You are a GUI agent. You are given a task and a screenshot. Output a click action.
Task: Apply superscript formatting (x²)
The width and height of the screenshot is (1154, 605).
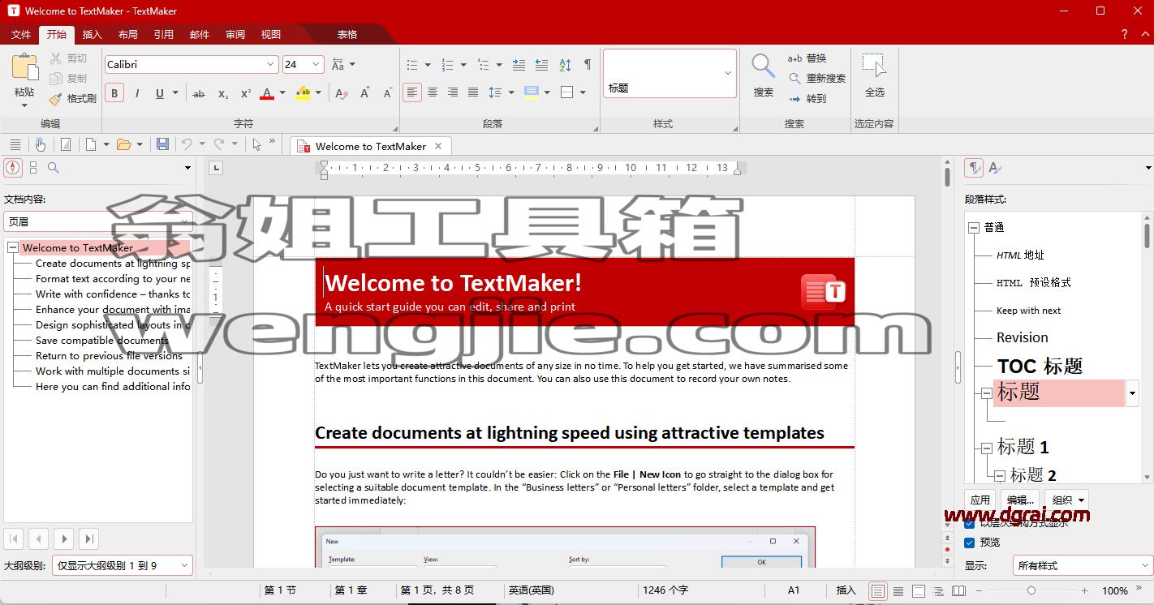click(x=245, y=93)
